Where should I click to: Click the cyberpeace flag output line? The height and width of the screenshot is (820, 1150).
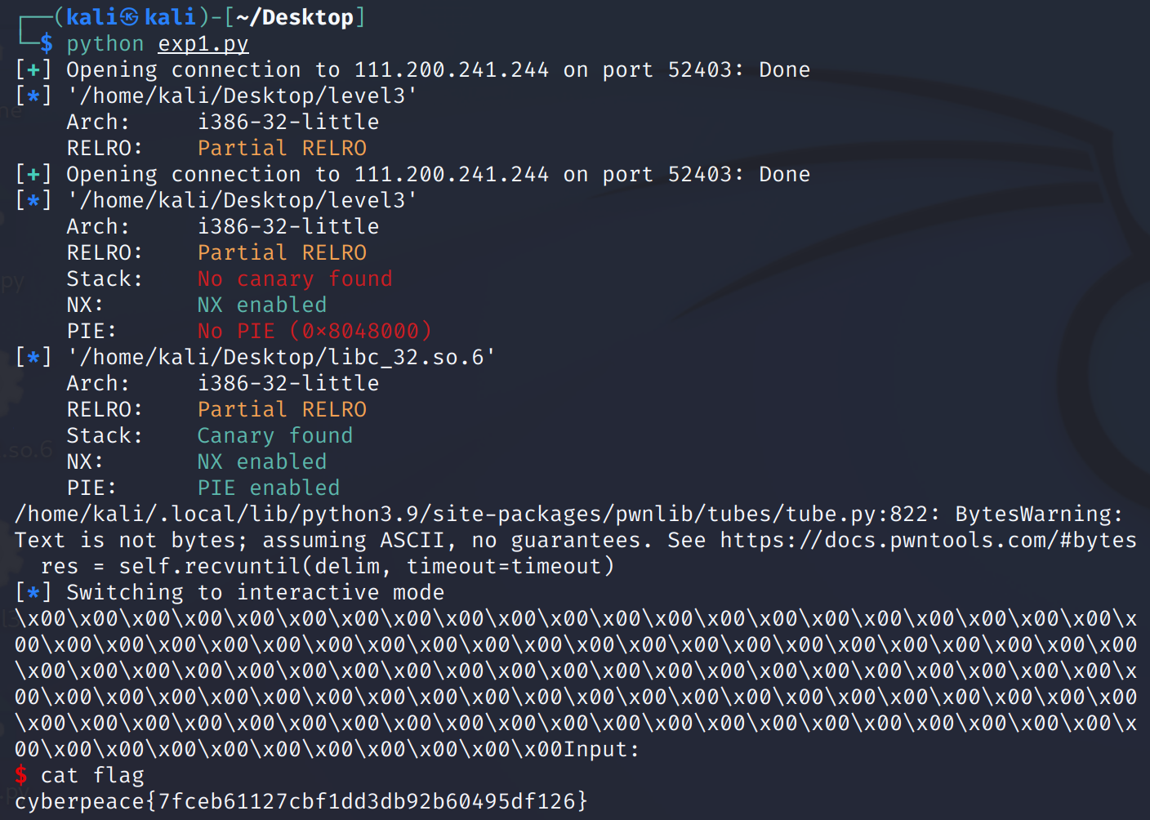[301, 801]
